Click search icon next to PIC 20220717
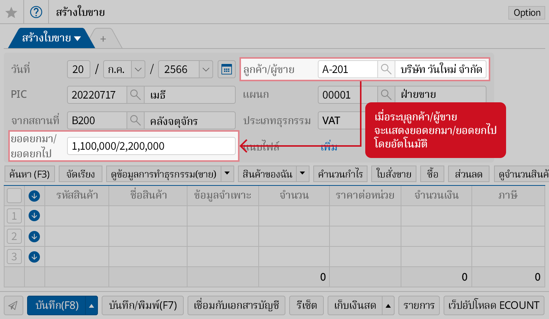The height and width of the screenshot is (319, 549). tap(135, 95)
